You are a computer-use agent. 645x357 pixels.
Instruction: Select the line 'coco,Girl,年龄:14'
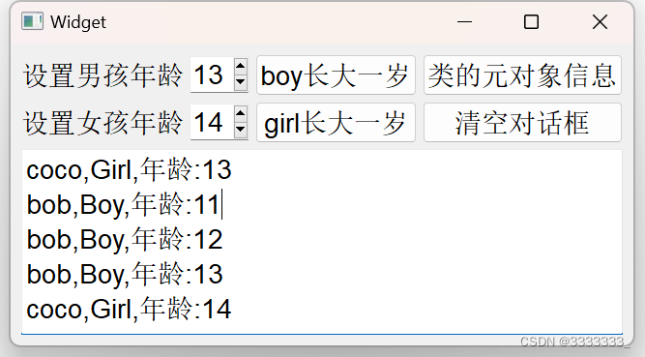coord(129,309)
